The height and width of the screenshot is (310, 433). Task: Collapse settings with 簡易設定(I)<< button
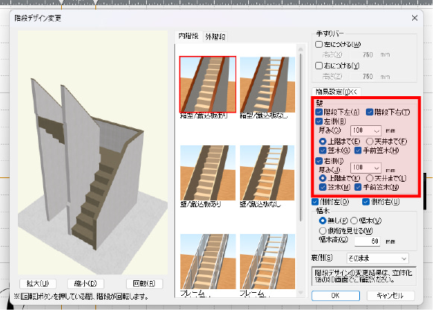coord(336,92)
